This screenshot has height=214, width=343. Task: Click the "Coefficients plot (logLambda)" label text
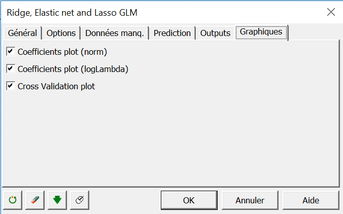tap(73, 69)
